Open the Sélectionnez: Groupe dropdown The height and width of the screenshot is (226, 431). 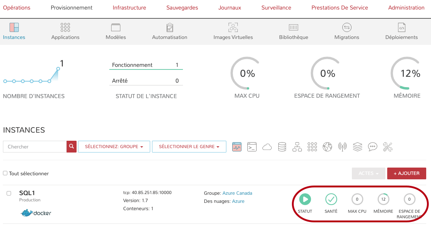(x=114, y=147)
